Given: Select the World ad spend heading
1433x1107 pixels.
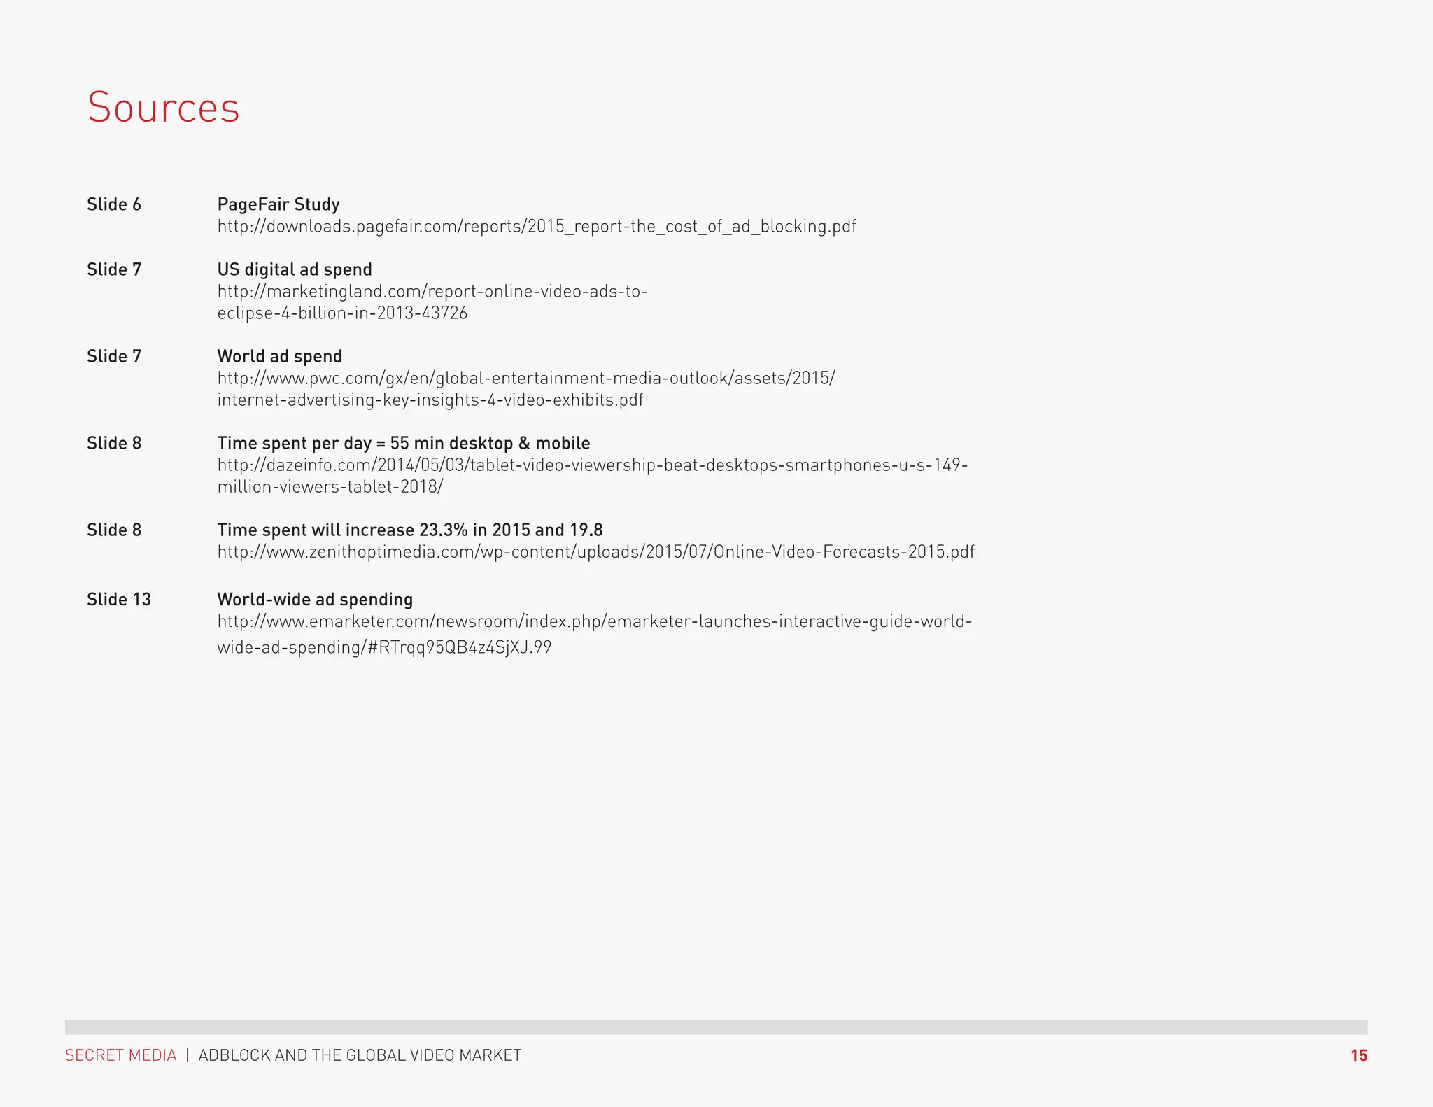Looking at the screenshot, I should [280, 356].
